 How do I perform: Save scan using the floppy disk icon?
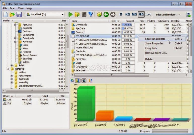19,14
